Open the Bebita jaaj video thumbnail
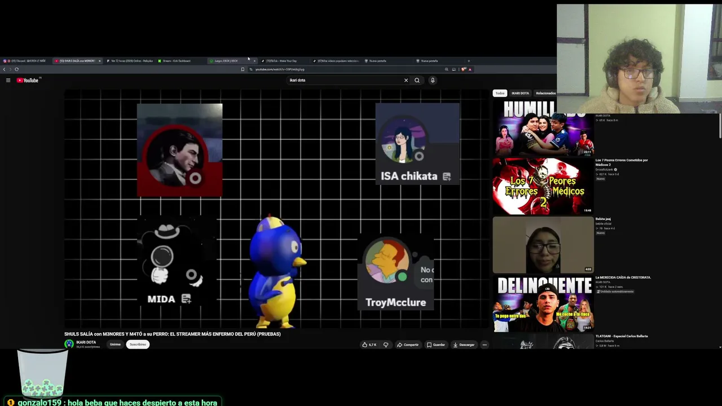 pos(543,245)
